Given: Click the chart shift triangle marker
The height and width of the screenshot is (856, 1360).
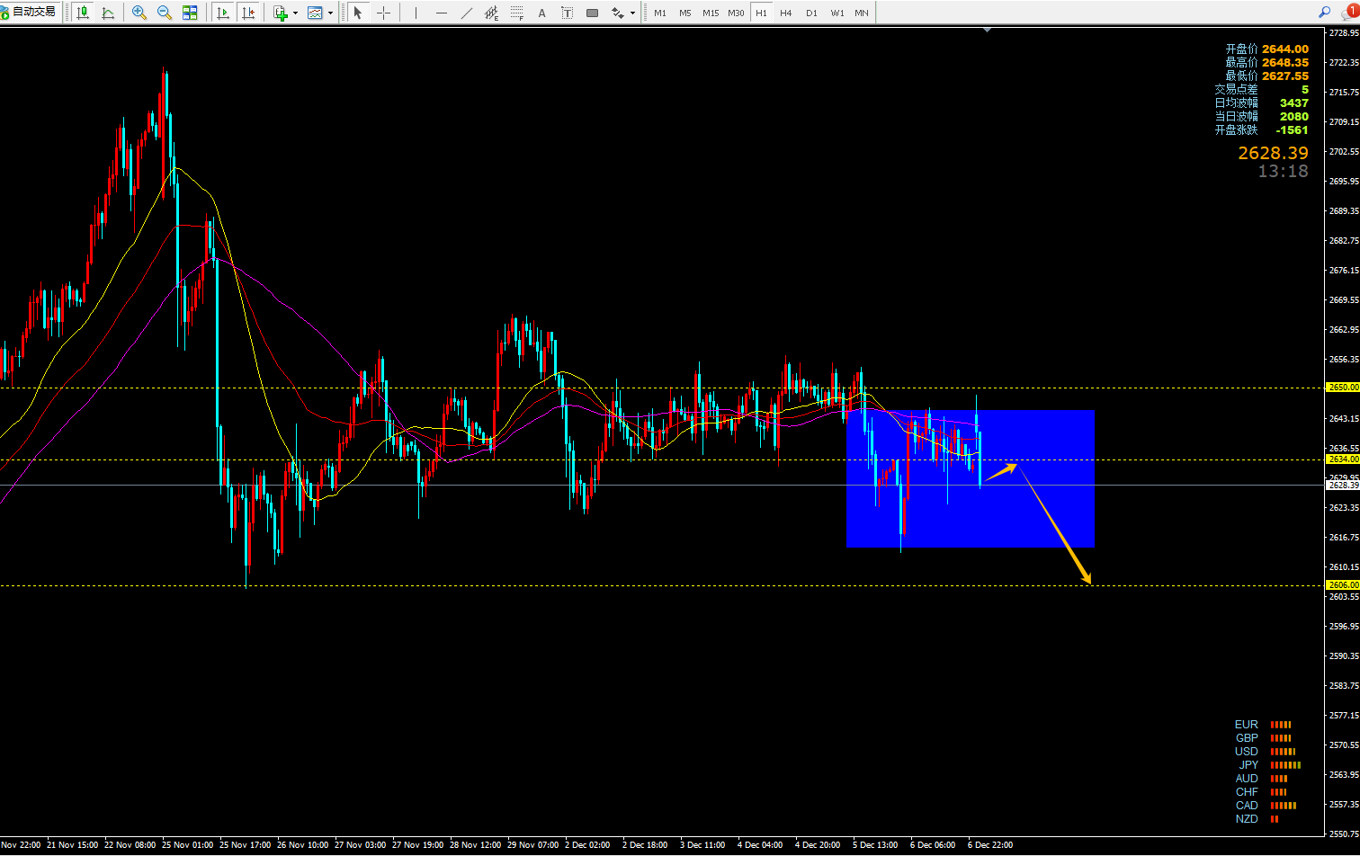Looking at the screenshot, I should point(988,30).
